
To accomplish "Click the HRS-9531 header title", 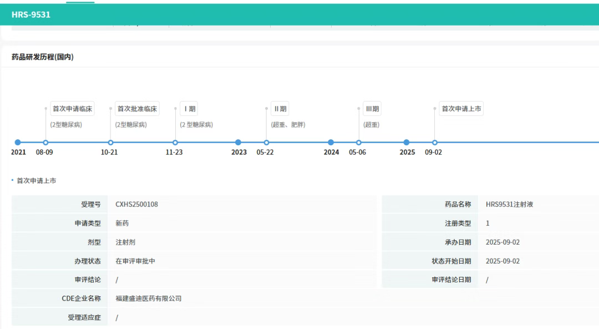I will click(31, 15).
